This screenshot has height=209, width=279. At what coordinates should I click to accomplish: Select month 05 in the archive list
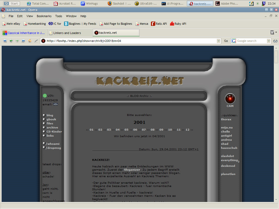126,130
